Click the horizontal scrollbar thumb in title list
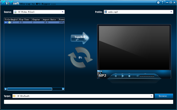The height and width of the screenshot is (110, 177). [30, 89]
